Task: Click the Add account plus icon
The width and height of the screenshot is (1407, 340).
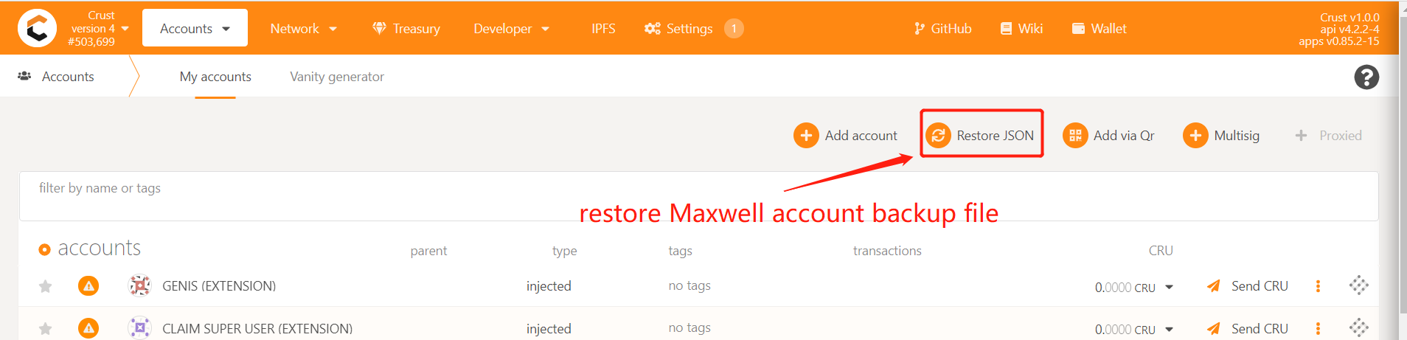Action: pyautogui.click(x=806, y=135)
